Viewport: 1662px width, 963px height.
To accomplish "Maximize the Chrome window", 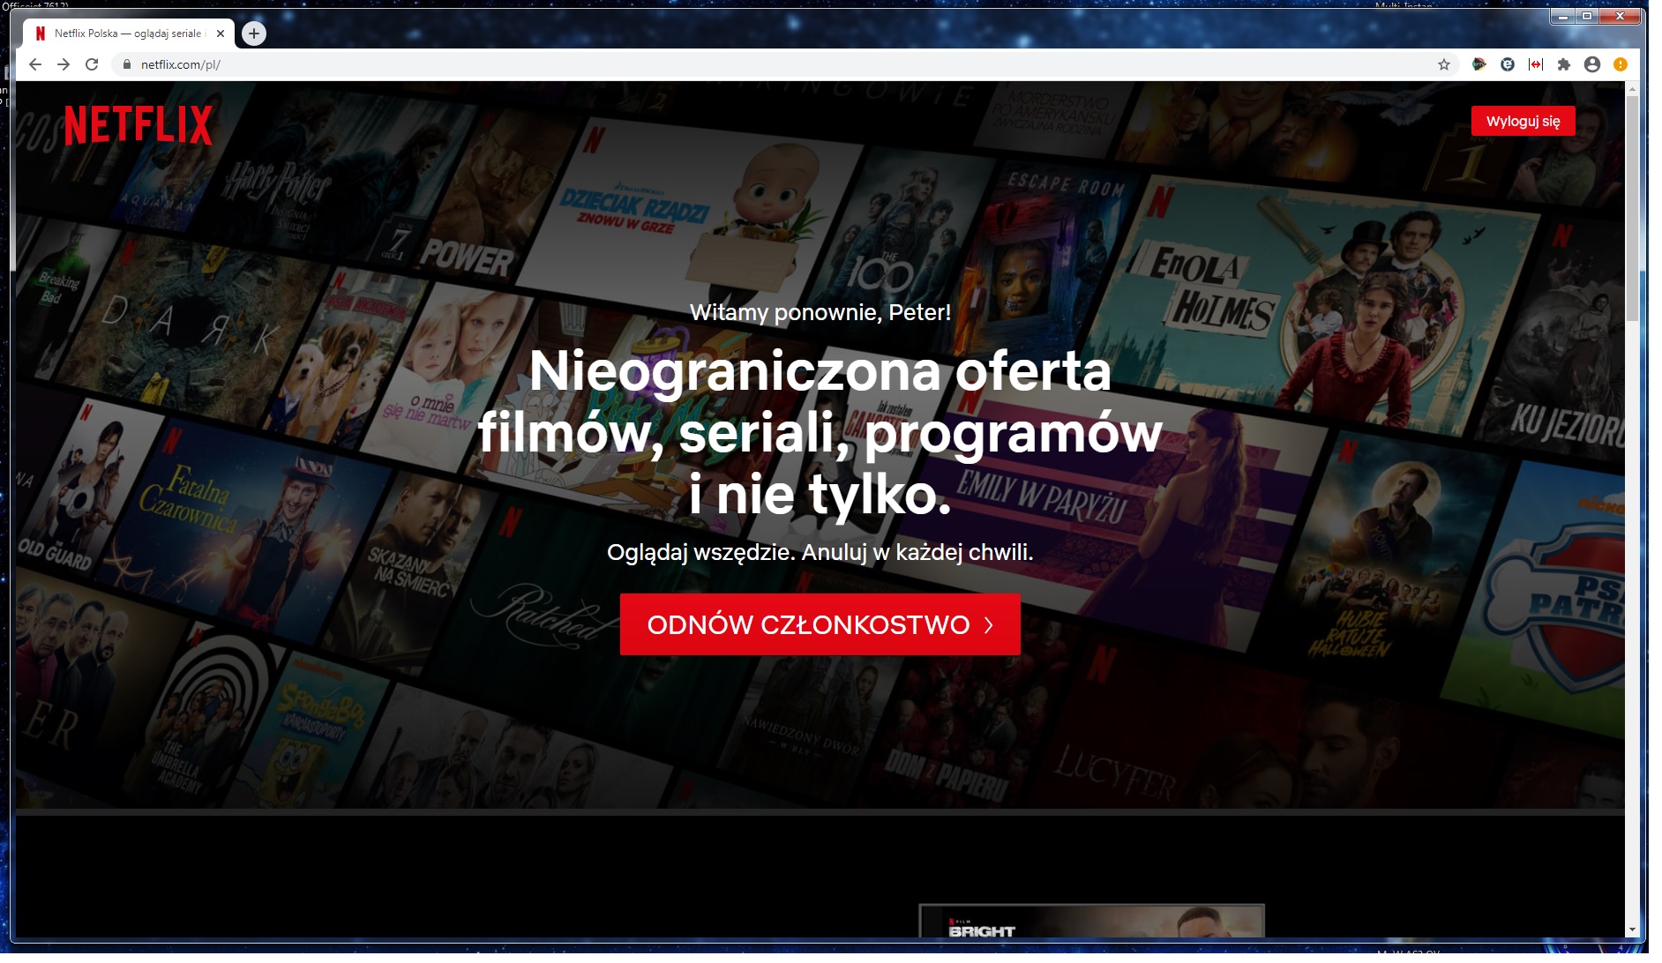I will click(1587, 16).
